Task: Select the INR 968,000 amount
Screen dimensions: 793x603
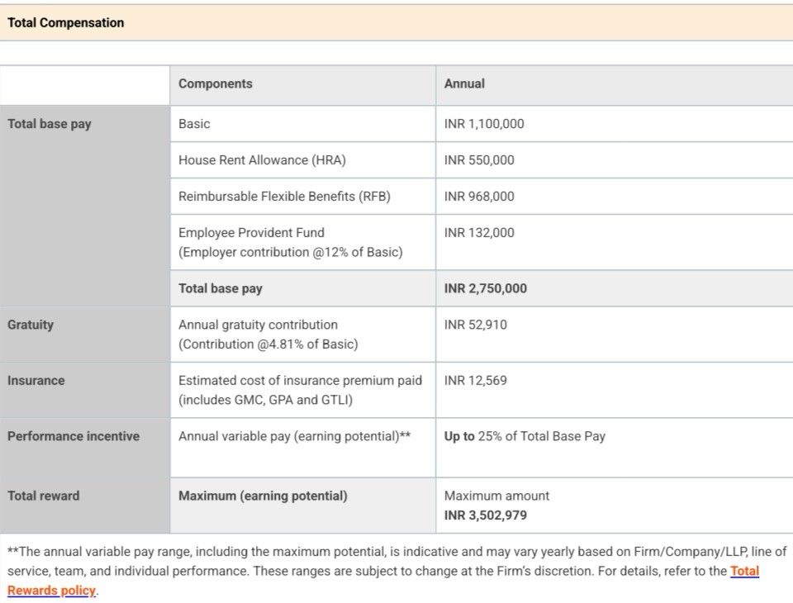Action: pyautogui.click(x=479, y=197)
